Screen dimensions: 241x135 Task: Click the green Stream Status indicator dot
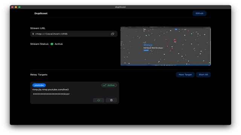click(x=52, y=44)
